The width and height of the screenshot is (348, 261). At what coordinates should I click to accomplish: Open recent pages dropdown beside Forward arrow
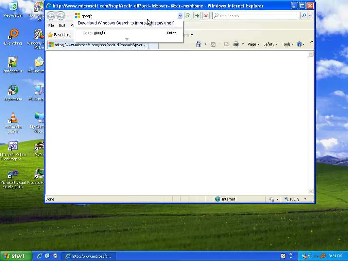click(68, 16)
